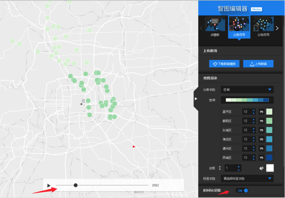Decrease the 海淀区 symbol size
Image resolution: width=285 pixels, height=198 pixels.
(x=253, y=141)
